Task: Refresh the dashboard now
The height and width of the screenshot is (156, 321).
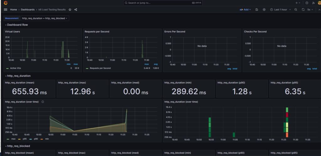Action: (303, 10)
